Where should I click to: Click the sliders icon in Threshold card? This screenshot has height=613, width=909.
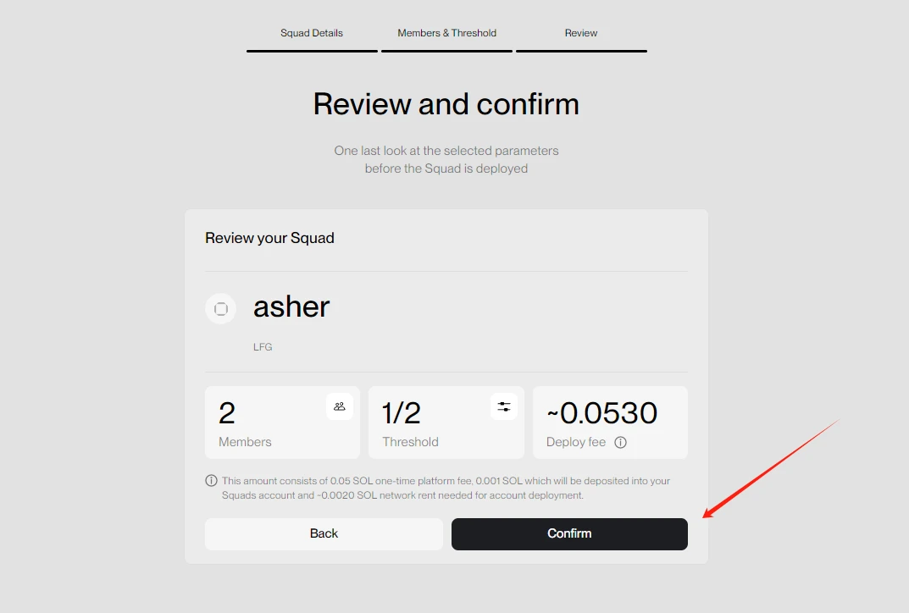pyautogui.click(x=504, y=406)
